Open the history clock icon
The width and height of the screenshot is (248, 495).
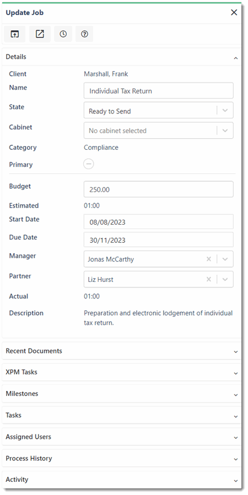[x=63, y=34]
